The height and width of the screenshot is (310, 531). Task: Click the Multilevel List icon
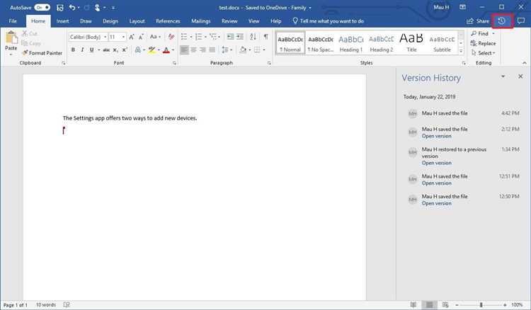point(213,37)
